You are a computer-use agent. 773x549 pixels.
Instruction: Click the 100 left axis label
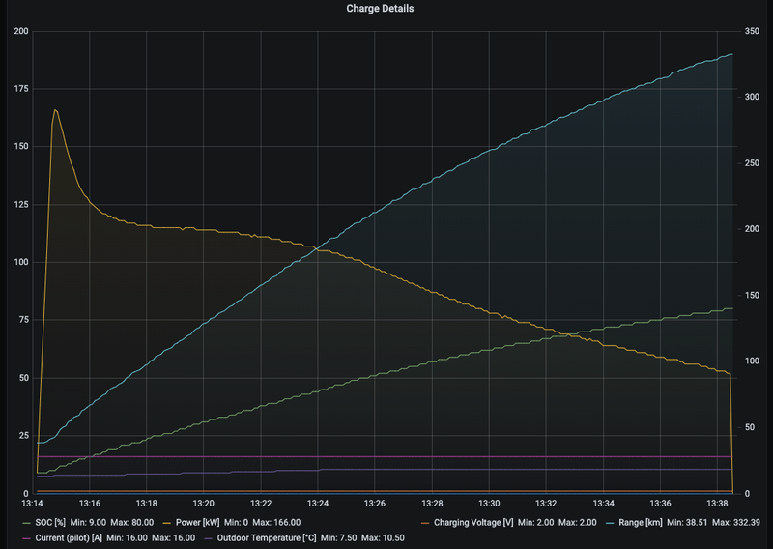(21, 262)
